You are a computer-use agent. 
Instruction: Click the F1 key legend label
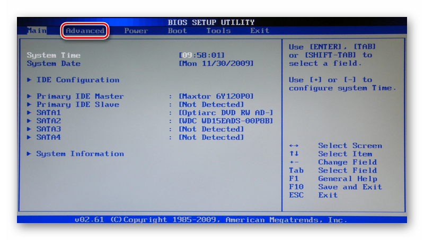294,179
